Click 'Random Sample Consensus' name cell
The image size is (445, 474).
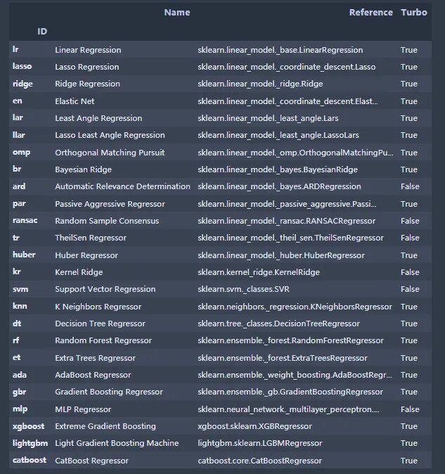click(x=107, y=221)
